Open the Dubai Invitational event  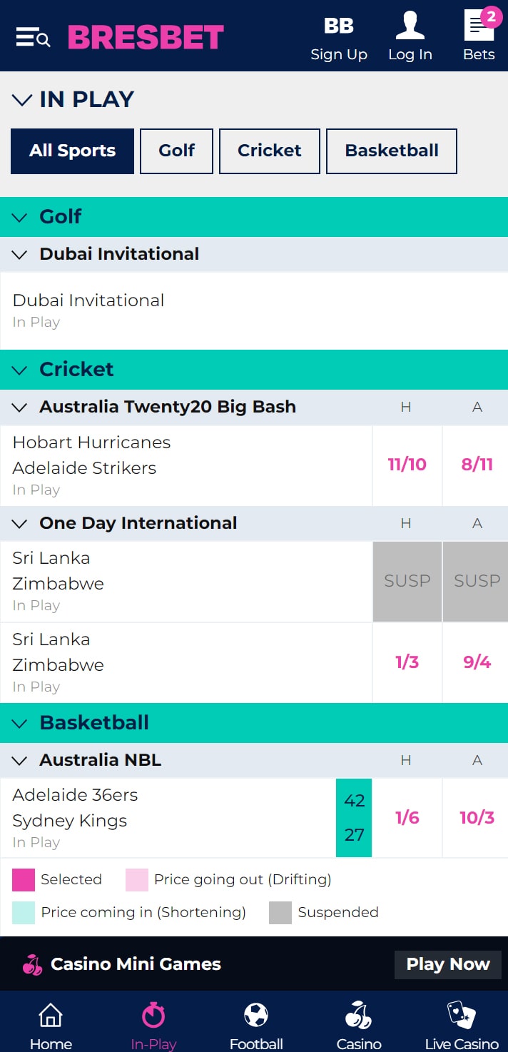254,310
